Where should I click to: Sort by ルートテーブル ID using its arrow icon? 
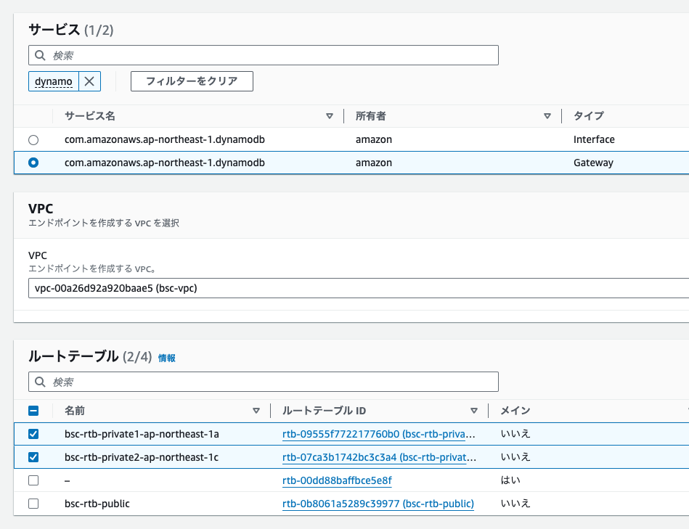(x=474, y=411)
